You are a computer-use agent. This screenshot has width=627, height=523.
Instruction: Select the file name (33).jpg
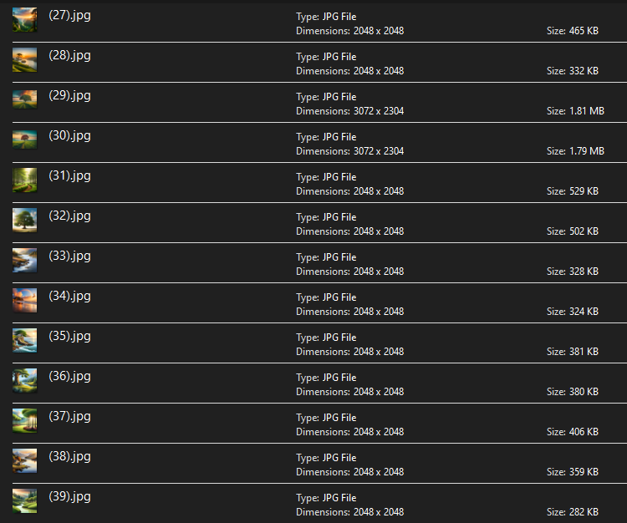click(69, 256)
